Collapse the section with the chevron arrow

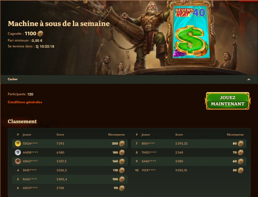pyautogui.click(x=249, y=79)
